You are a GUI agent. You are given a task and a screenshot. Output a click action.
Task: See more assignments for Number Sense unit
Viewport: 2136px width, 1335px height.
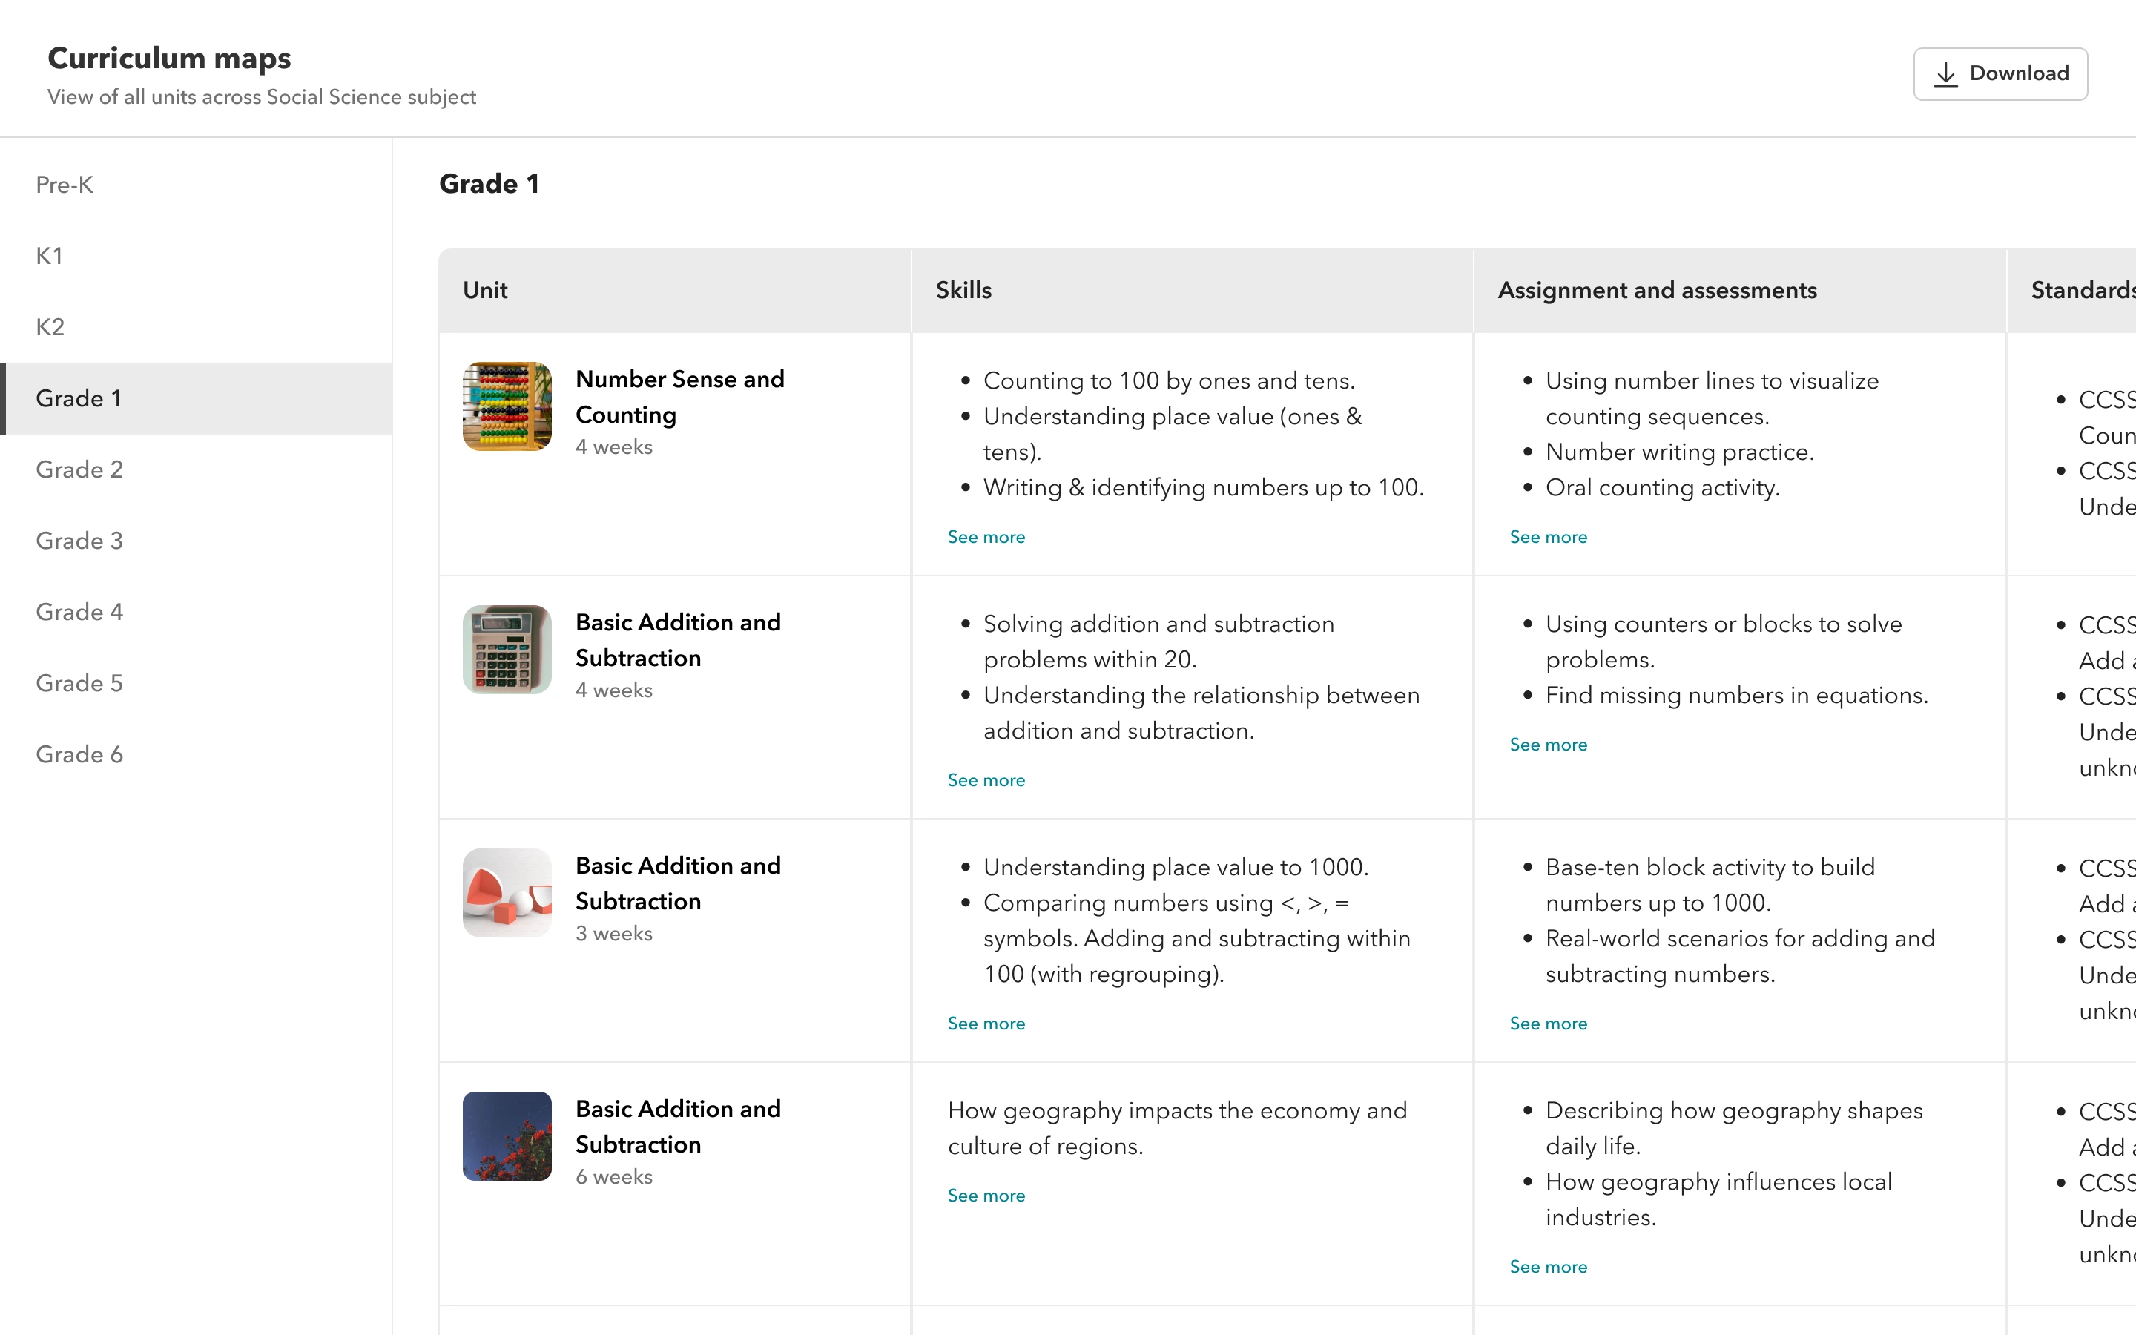(1546, 535)
